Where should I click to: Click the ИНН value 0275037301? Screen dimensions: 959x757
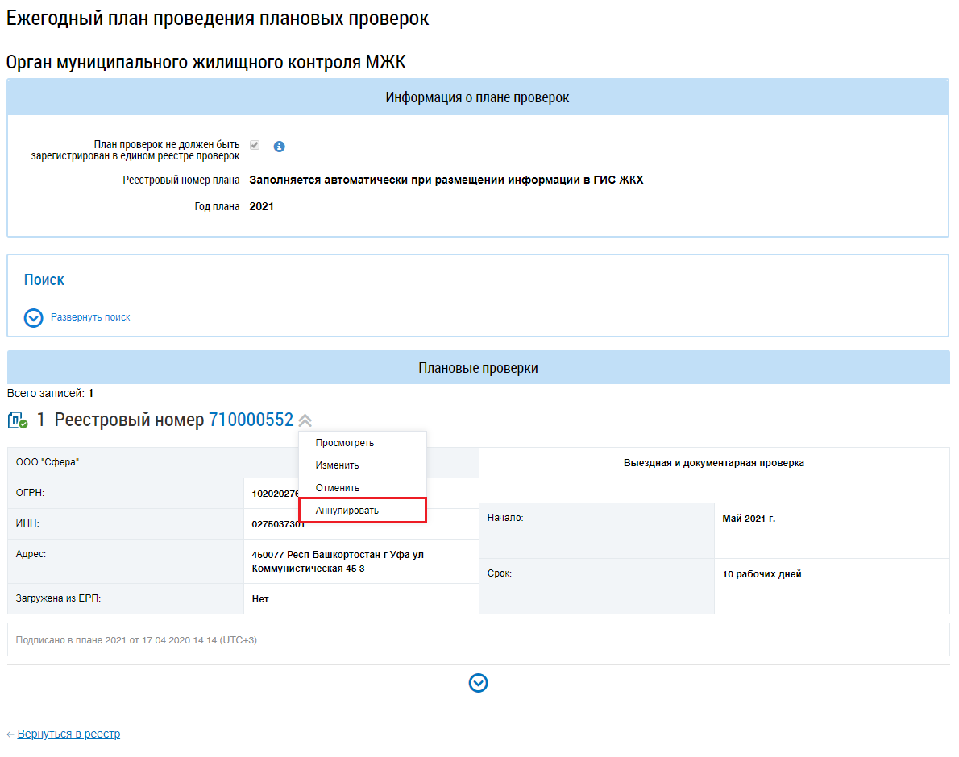278,524
